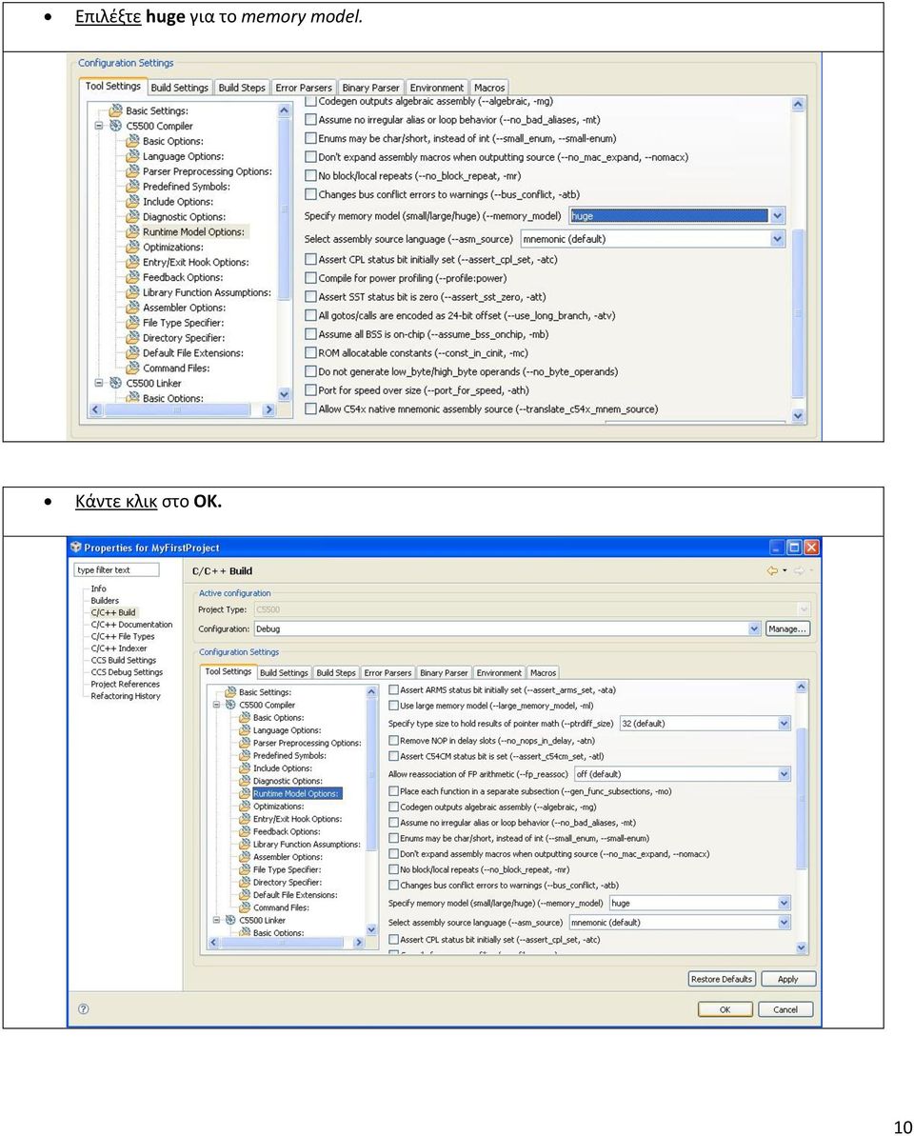The image size is (914, 1136).
Task: Tick 'Allow C54x native mnemonic assembly source'
Action: click(310, 409)
